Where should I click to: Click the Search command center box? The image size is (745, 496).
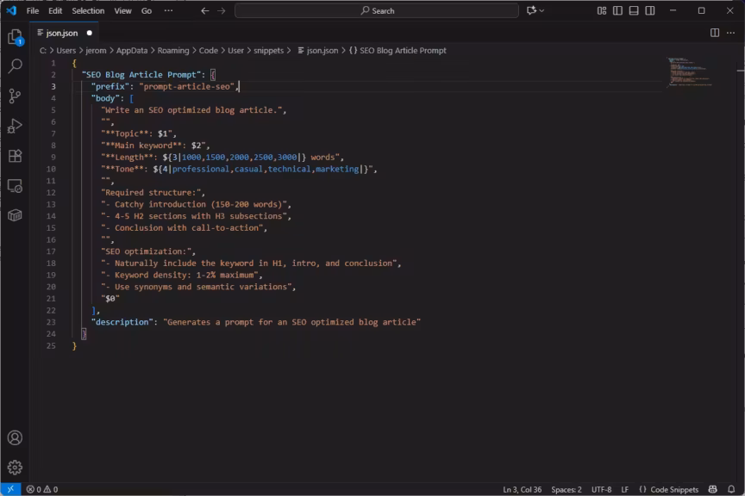pos(377,10)
